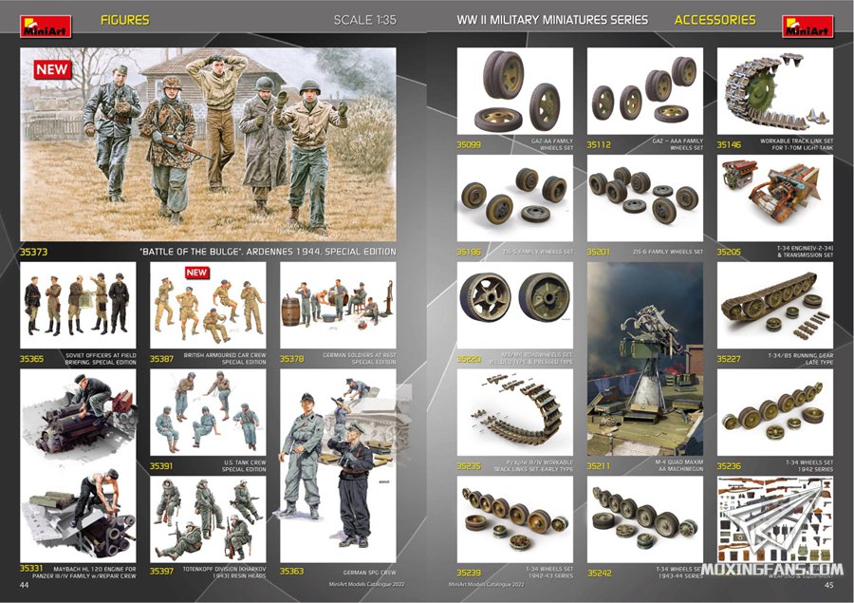Click product number 35331

pyautogui.click(x=31, y=569)
